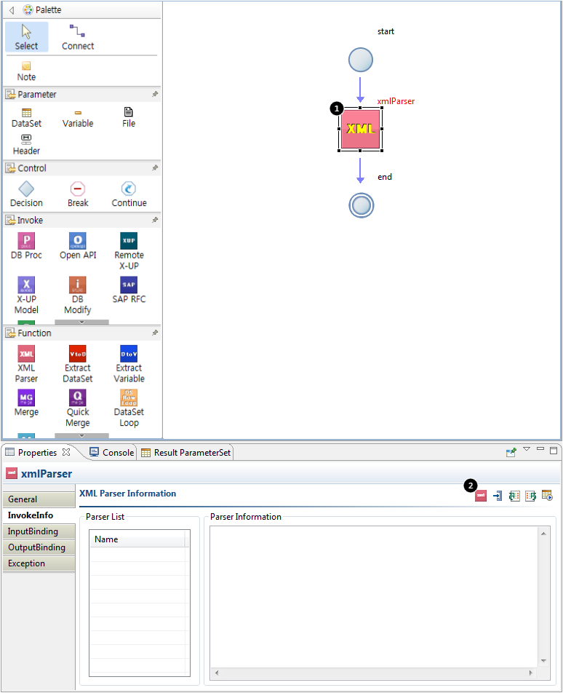Open the General properties section
This screenshot has width=563, height=693.
[x=39, y=499]
